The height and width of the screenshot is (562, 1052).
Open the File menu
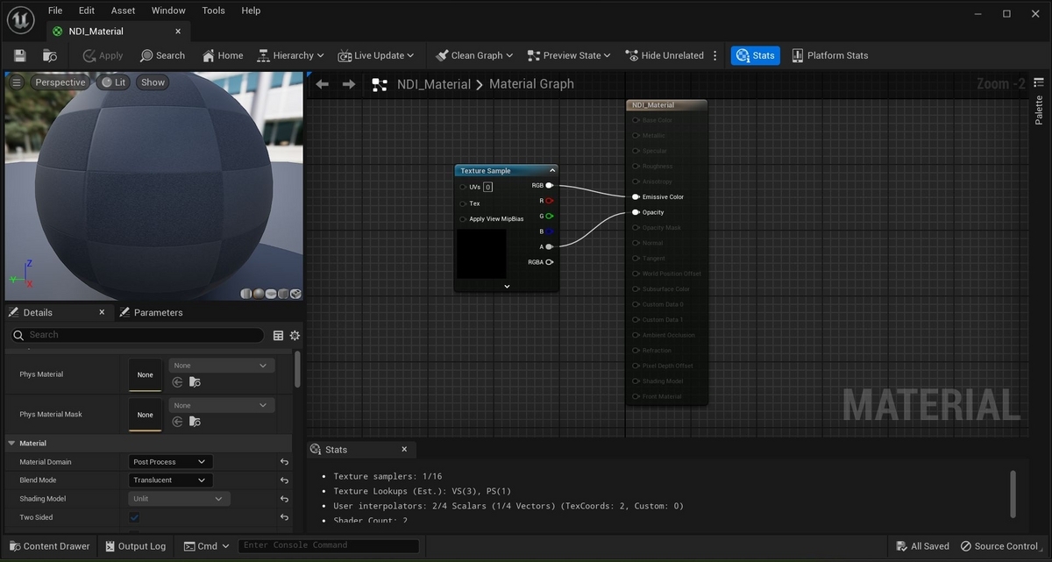pyautogui.click(x=55, y=11)
